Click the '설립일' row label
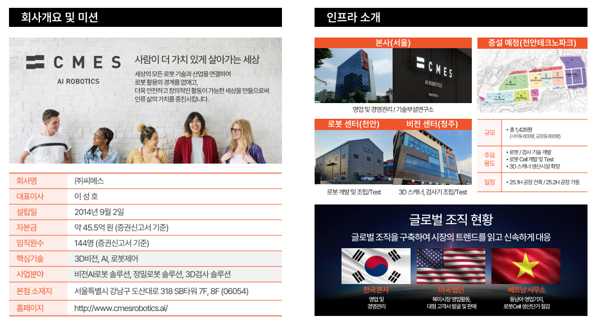This screenshot has height=321, width=592. 26,212
